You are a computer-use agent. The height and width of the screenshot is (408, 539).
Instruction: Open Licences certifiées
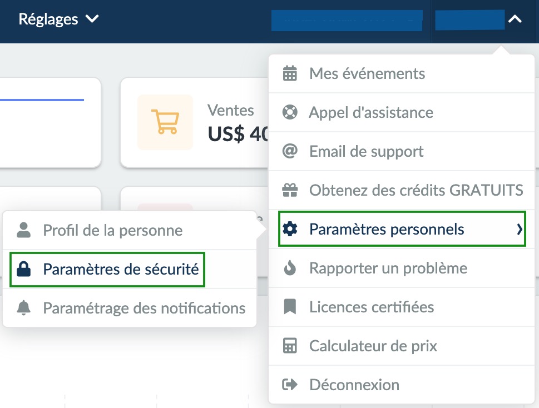pyautogui.click(x=401, y=307)
